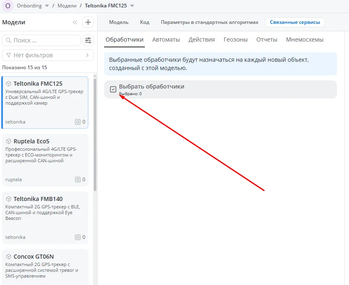Click the cube icon of Teltonika FMC125
This screenshot has width=349, height=285.
click(x=9, y=84)
